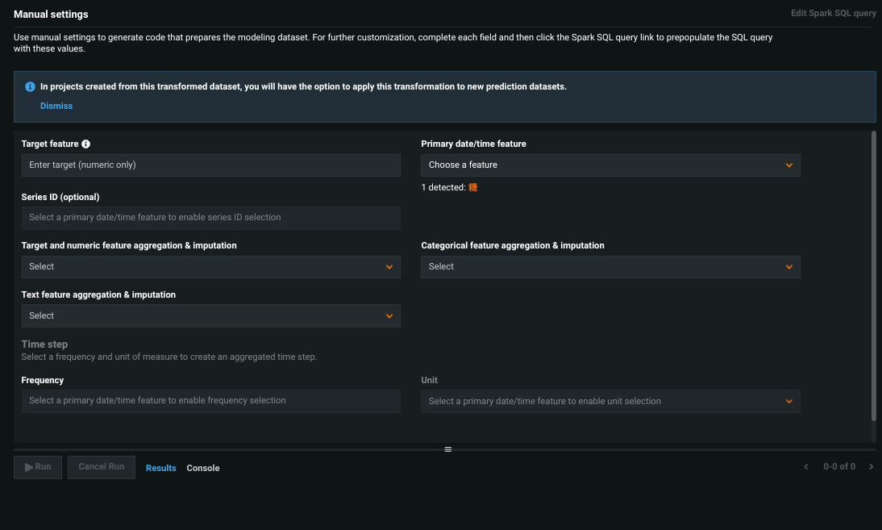Expand Text feature aggregation & imputation dropdown

[210, 316]
